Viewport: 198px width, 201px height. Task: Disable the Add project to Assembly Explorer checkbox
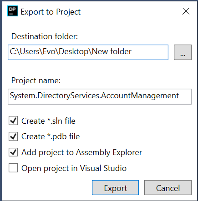point(13,152)
